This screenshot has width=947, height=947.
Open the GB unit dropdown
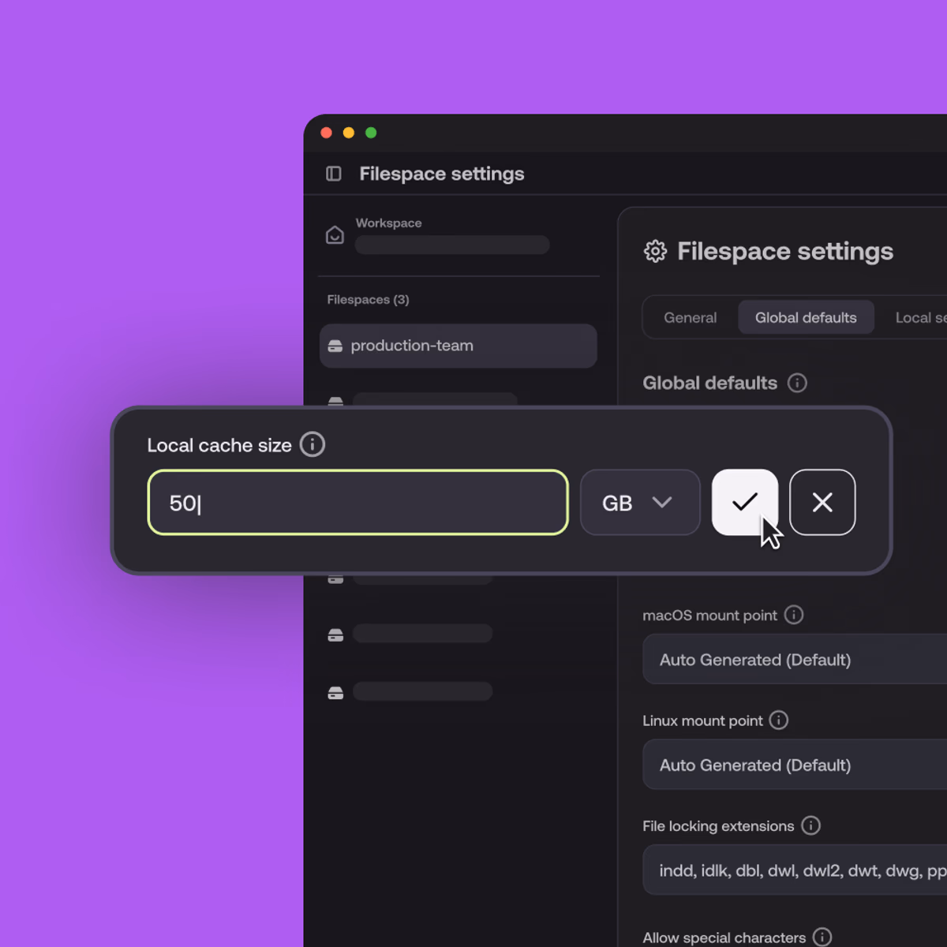[x=639, y=503]
